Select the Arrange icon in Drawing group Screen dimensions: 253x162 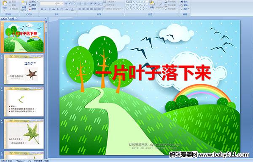coord(152,3)
